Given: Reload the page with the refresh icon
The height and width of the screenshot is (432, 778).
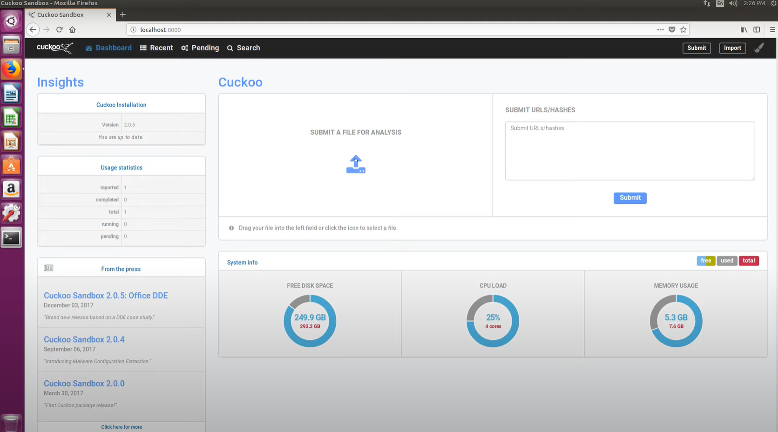Looking at the screenshot, I should click(x=59, y=29).
